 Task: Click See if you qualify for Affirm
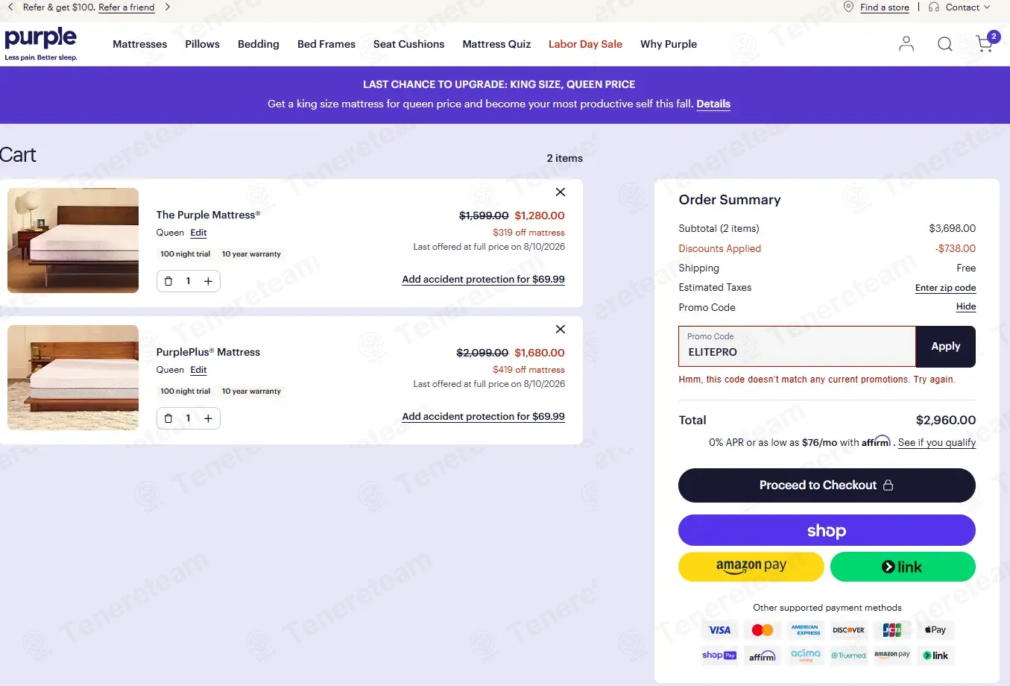pos(937,442)
